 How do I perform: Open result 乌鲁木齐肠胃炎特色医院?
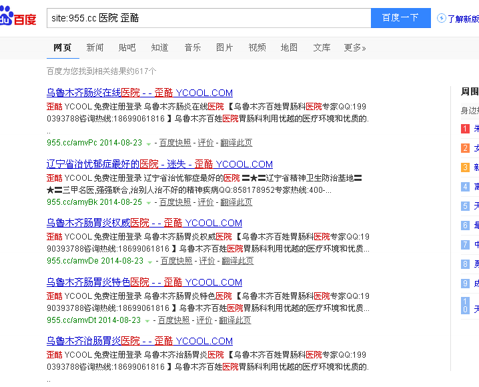coord(144,282)
